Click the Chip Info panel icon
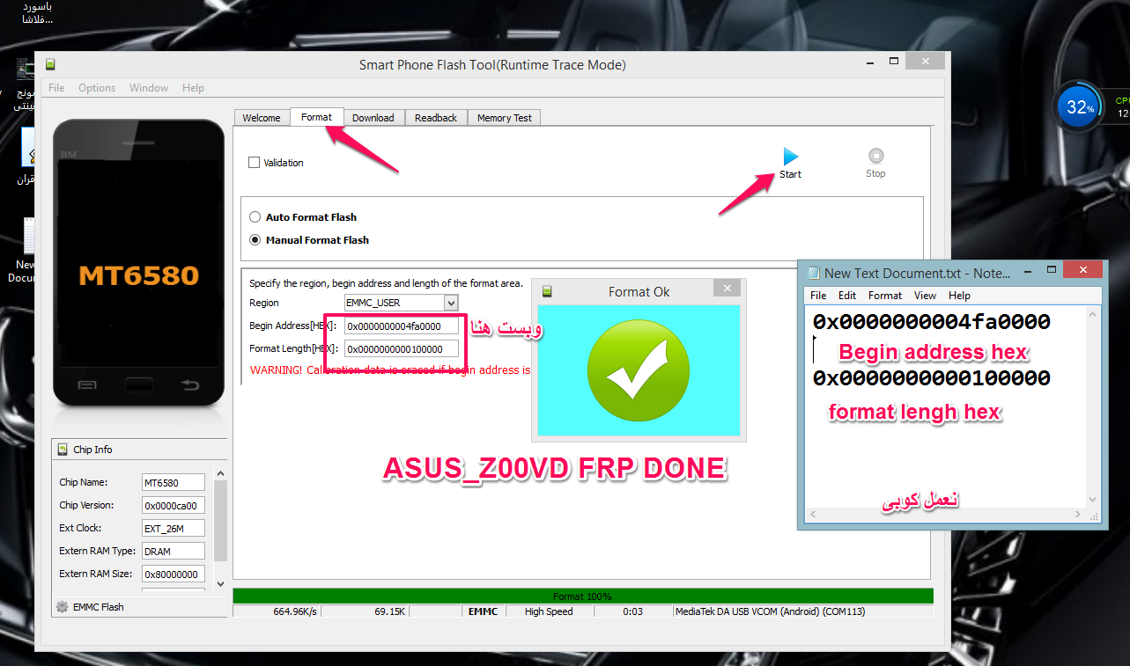Viewport: 1130px width, 666px height. pos(63,450)
